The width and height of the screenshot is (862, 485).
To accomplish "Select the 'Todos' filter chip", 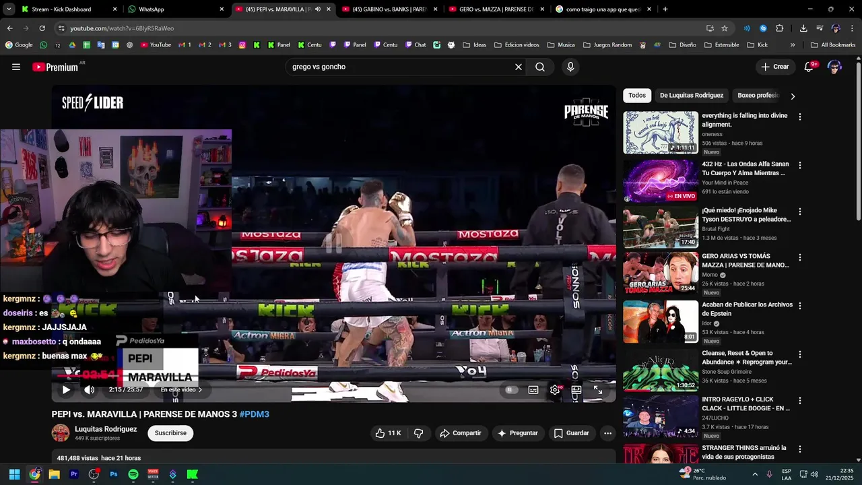I will click(637, 95).
